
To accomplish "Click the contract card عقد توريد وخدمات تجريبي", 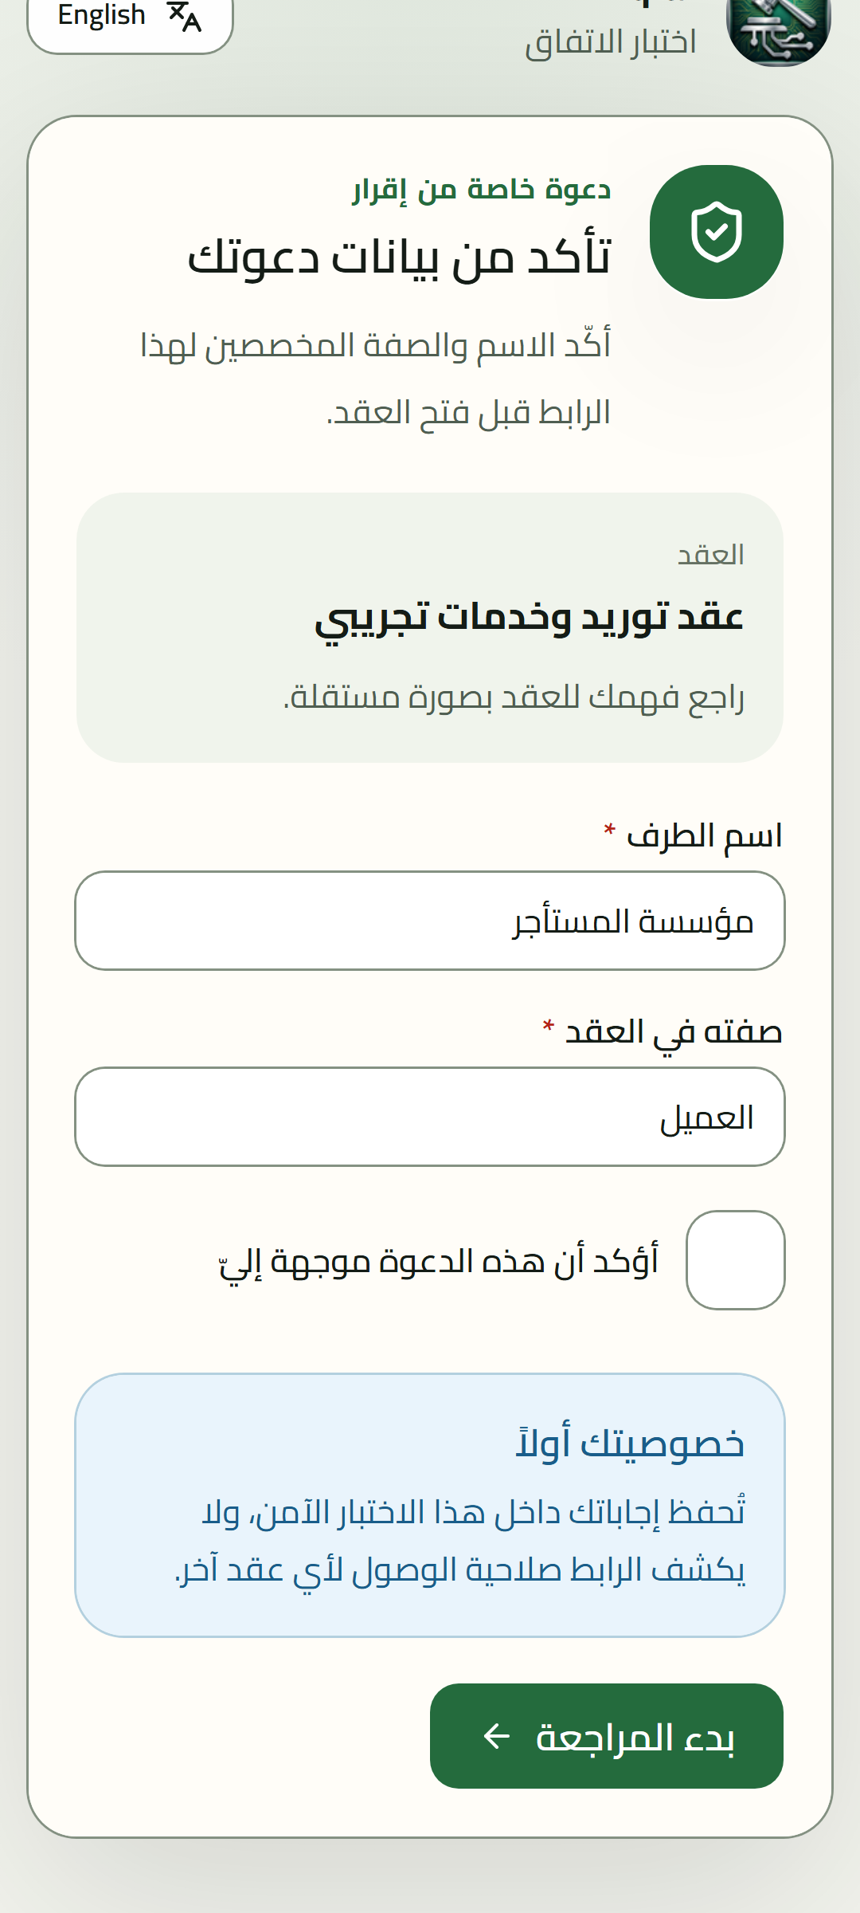I will click(x=430, y=627).
